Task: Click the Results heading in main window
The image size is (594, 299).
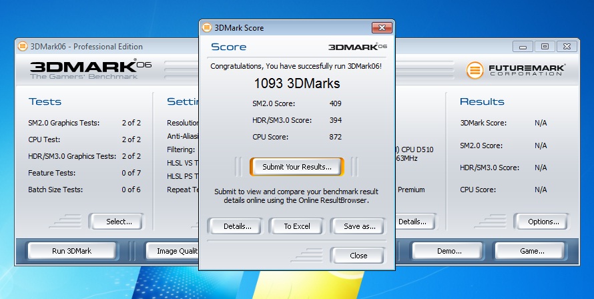Action: click(482, 101)
